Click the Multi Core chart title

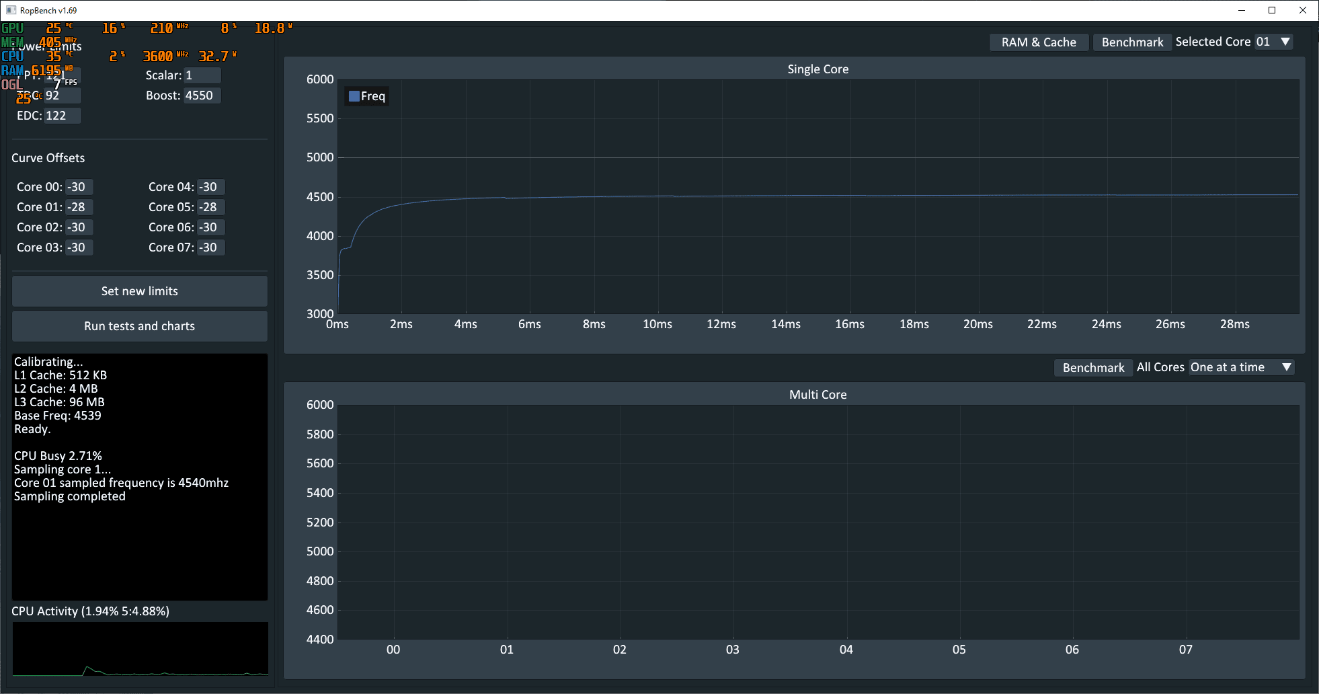(x=817, y=395)
